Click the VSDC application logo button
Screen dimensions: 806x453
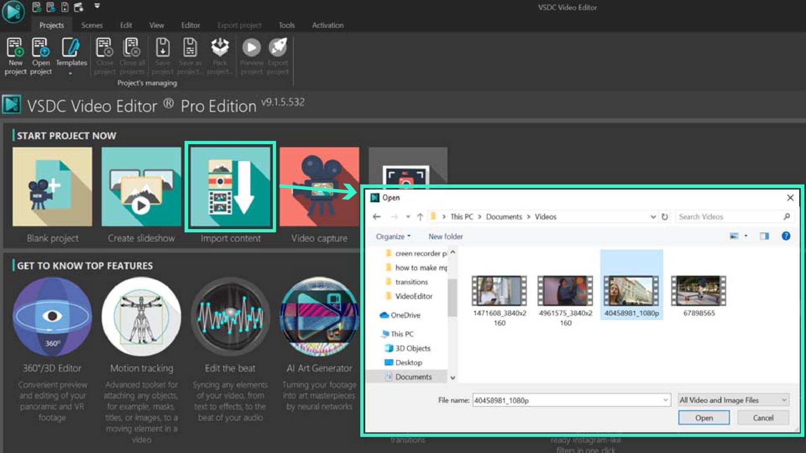pos(13,11)
